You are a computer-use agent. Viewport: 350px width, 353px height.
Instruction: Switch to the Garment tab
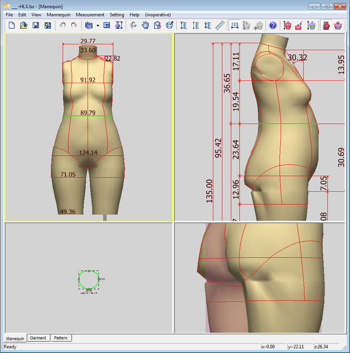(x=38, y=338)
